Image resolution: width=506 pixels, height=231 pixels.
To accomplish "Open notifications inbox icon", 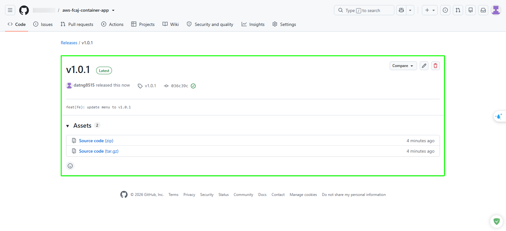I will point(483,10).
